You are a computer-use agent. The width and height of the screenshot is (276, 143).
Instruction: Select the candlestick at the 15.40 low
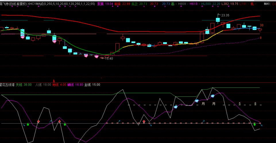coord(102,58)
